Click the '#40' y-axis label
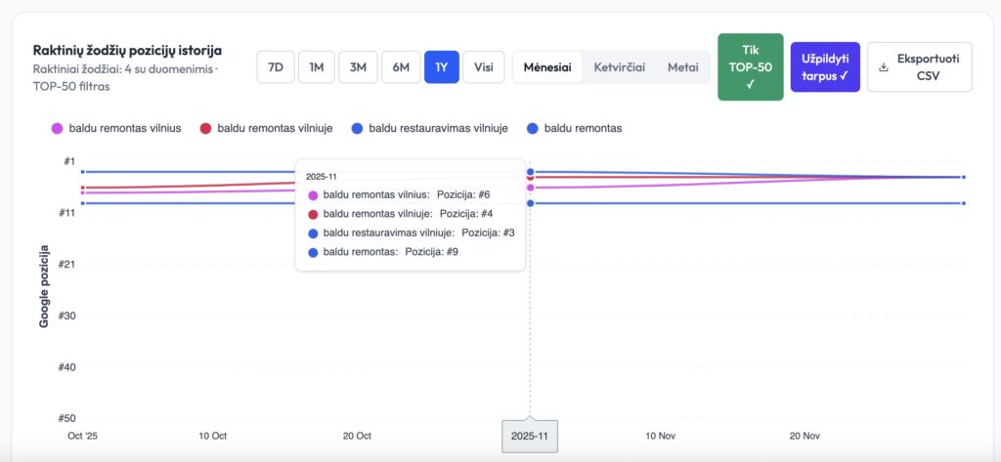The image size is (1001, 462). coord(67,367)
